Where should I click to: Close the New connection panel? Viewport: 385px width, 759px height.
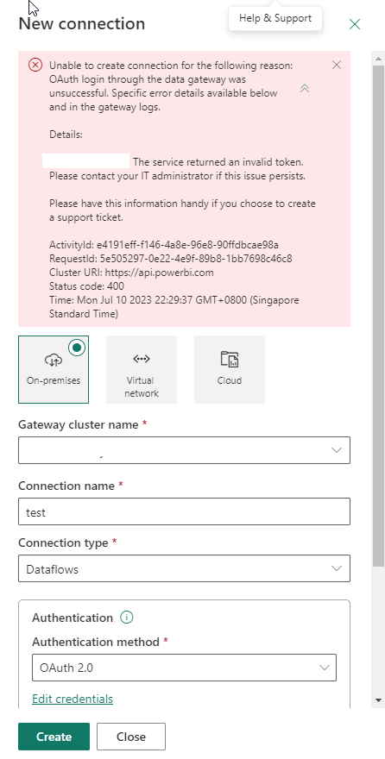point(355,24)
